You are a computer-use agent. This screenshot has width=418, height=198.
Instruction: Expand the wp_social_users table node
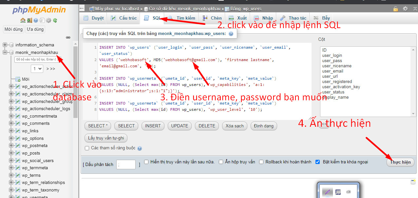(x=11, y=161)
